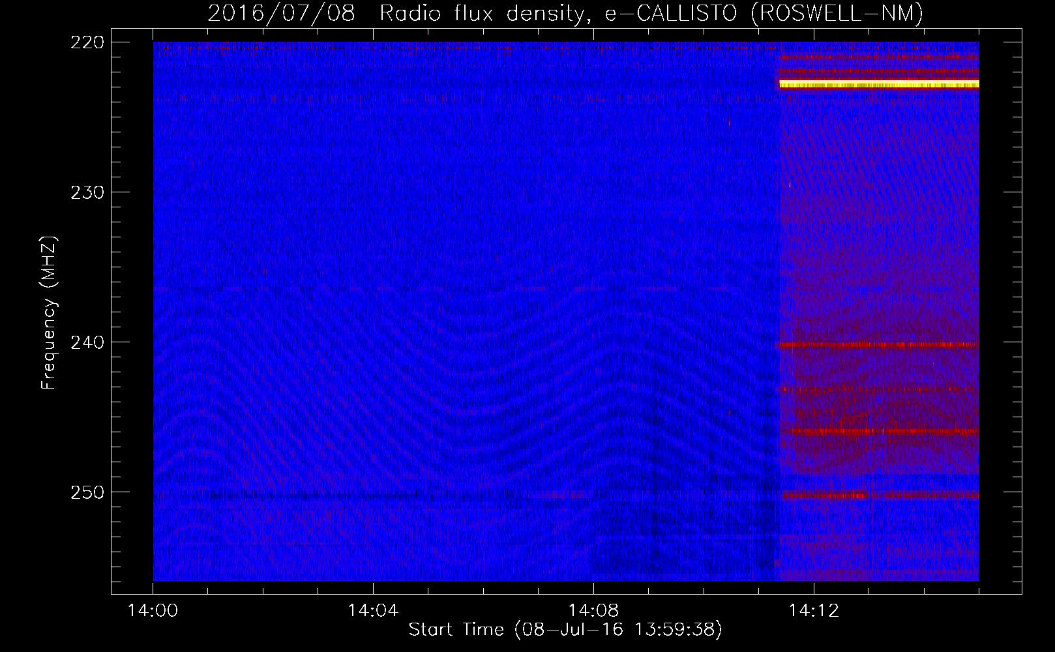Click the 14:08 time axis label
The image size is (1055, 652).
(x=593, y=610)
